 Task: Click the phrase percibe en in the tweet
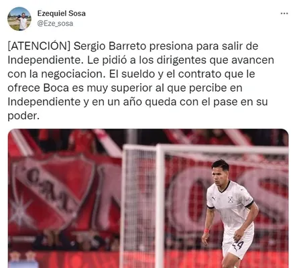point(216,88)
